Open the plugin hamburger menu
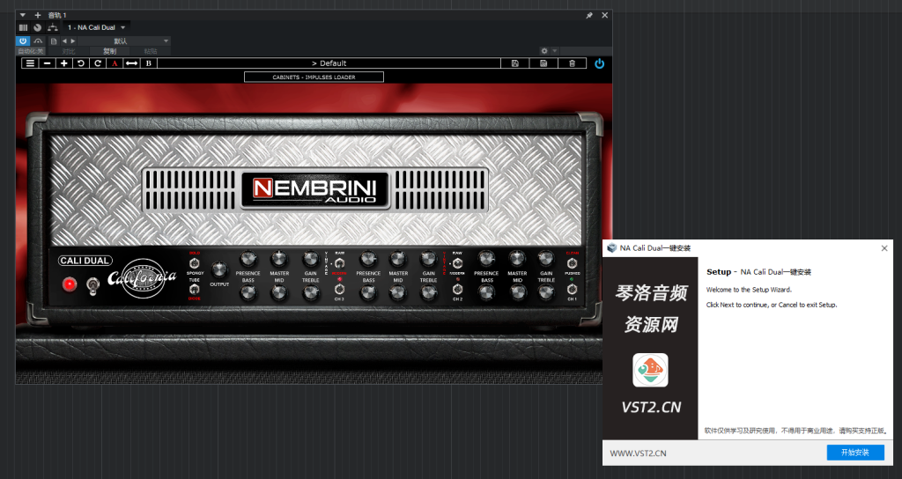Viewport: 902px width, 479px height. (30, 63)
